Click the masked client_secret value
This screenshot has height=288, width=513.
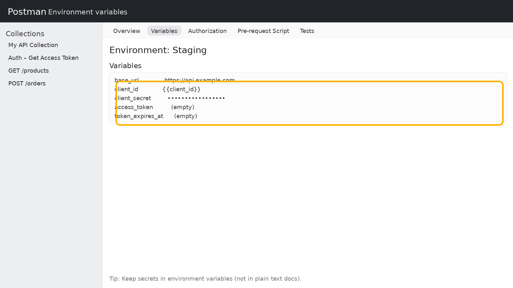pos(196,98)
